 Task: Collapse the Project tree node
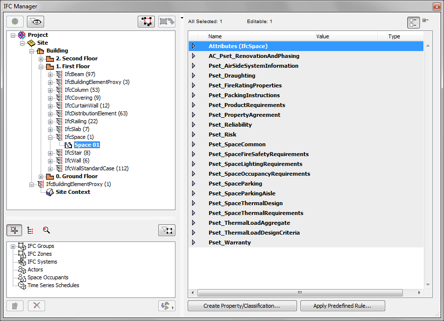tap(13, 35)
